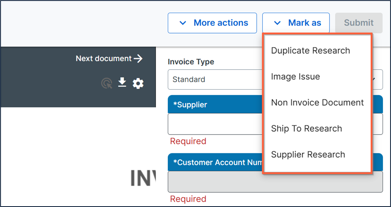Click Required message under Customer Account Number
391x207 pixels.
(188, 199)
